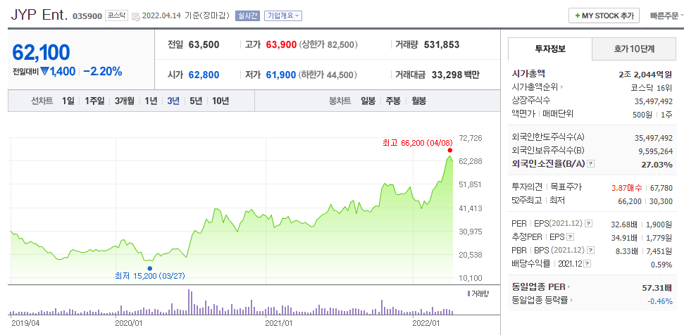Screen dimensions: 696x335
Task: Click the 투자의견 label
Action: click(x=527, y=187)
